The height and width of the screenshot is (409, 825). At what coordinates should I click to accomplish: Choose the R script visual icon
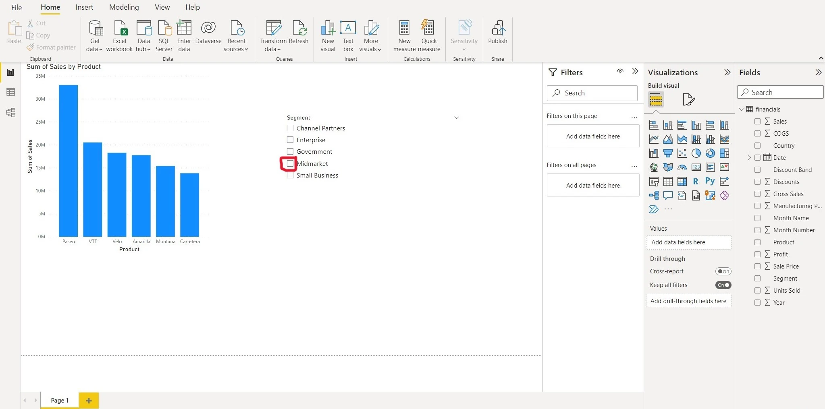696,181
